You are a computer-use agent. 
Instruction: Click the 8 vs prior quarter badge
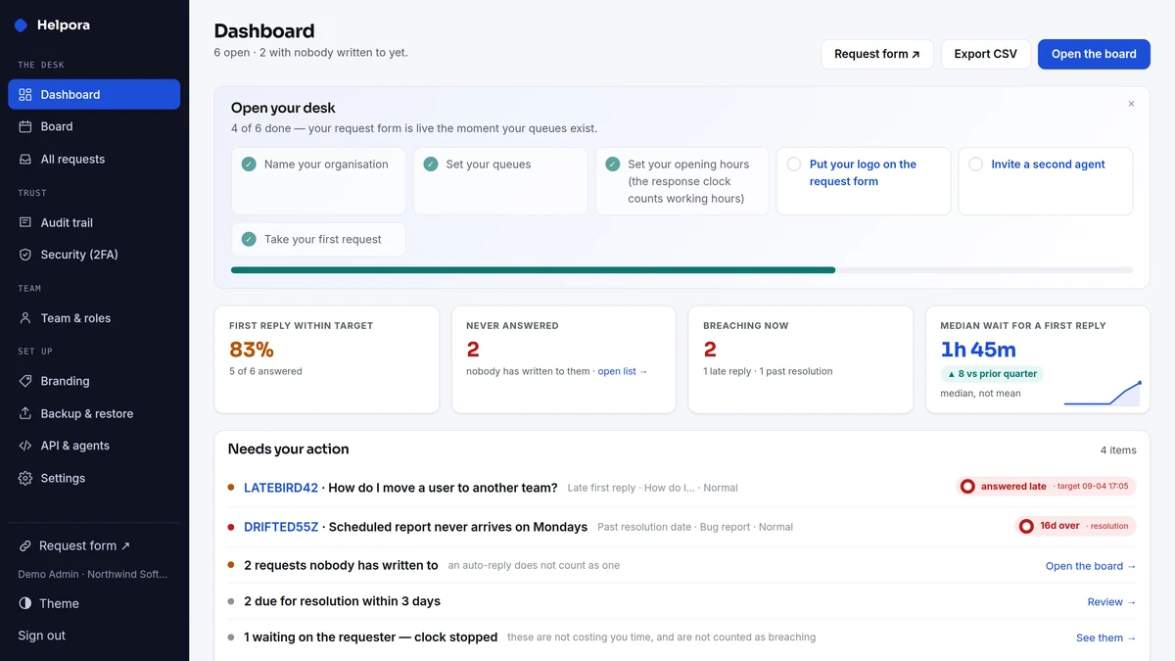pos(992,374)
